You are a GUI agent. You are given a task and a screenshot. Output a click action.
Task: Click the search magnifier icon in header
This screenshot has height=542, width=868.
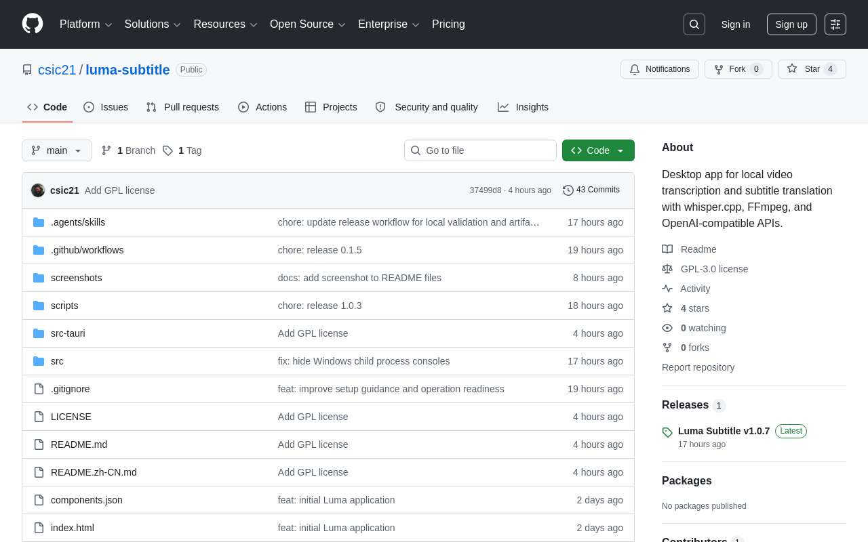tap(694, 24)
